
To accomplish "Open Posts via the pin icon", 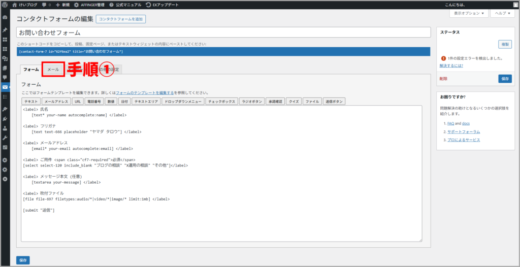I will click(5, 30).
